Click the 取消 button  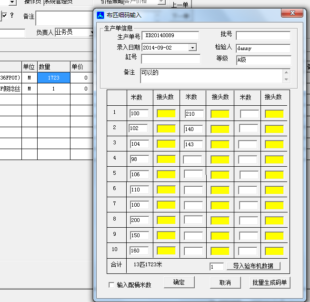(225, 282)
